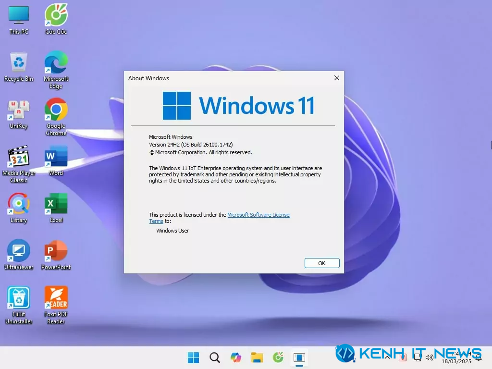
Task: Select the Excel desktop shortcut
Action: [x=56, y=208]
